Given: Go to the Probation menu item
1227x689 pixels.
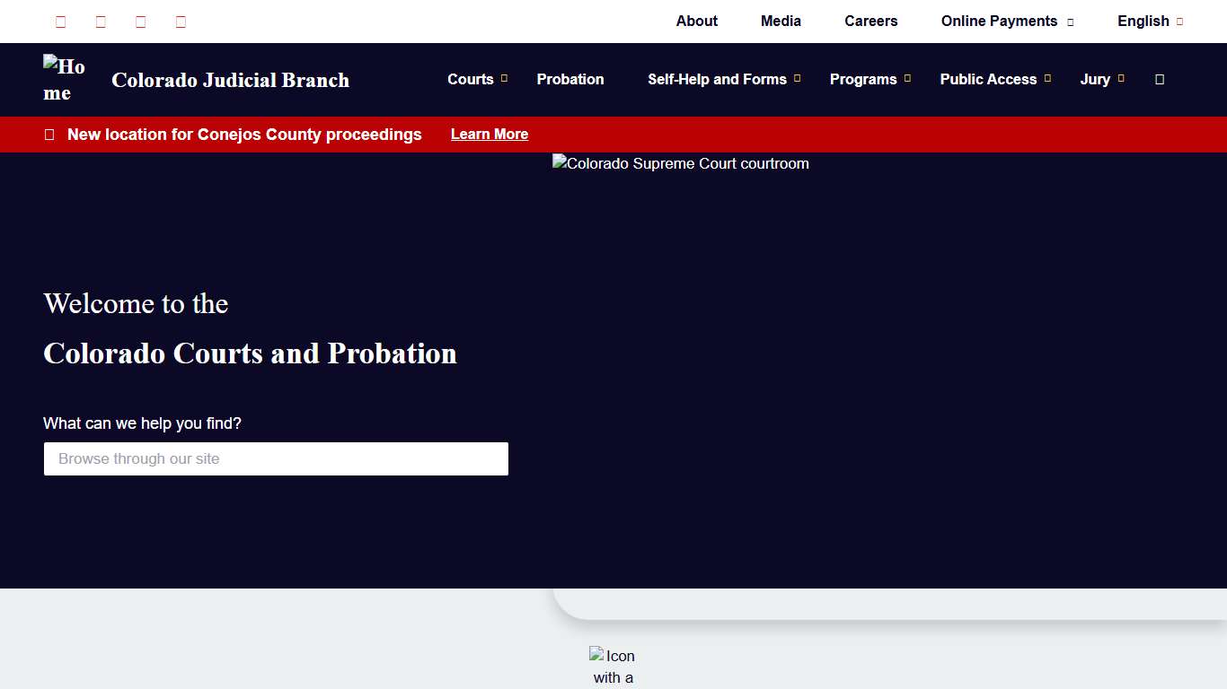Looking at the screenshot, I should coord(570,79).
